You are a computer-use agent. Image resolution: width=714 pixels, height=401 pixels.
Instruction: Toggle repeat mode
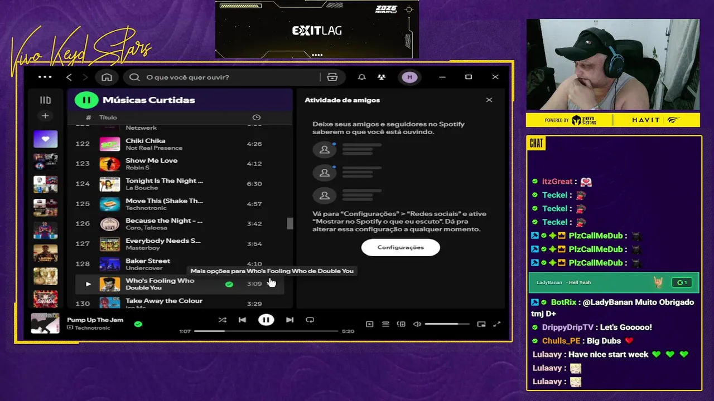310,320
